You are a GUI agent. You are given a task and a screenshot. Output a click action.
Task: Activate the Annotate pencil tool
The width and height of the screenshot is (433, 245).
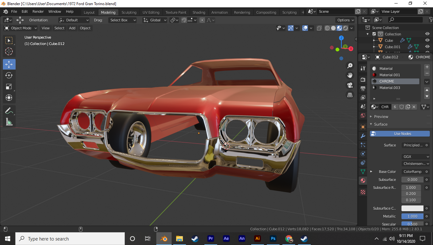(x=9, y=111)
